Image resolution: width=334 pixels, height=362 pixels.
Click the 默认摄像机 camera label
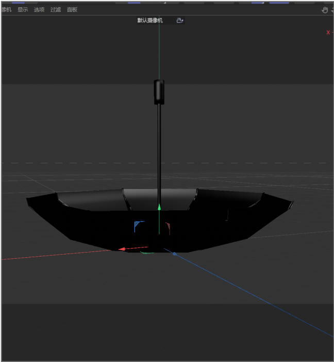(150, 20)
